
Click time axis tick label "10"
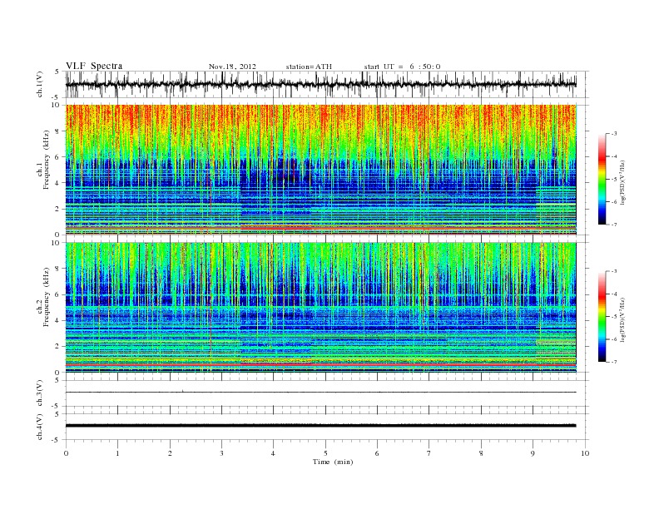pyautogui.click(x=585, y=453)
